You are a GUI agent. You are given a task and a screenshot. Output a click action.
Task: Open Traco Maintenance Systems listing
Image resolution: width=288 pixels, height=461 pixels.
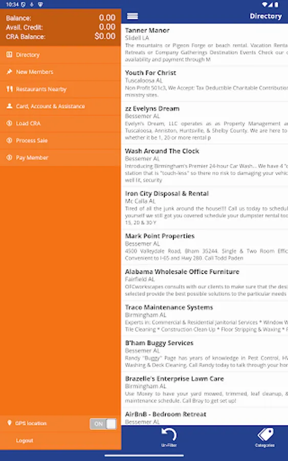[205, 318]
